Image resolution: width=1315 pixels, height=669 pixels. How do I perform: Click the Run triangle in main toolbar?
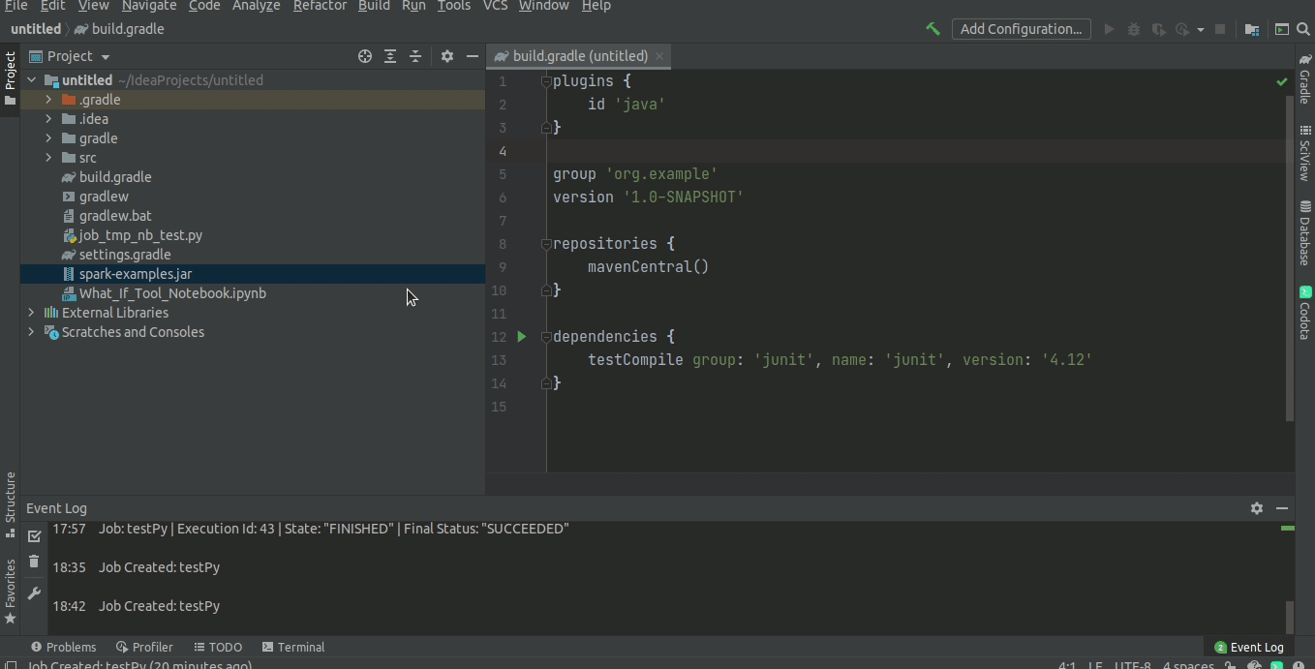tap(1110, 29)
